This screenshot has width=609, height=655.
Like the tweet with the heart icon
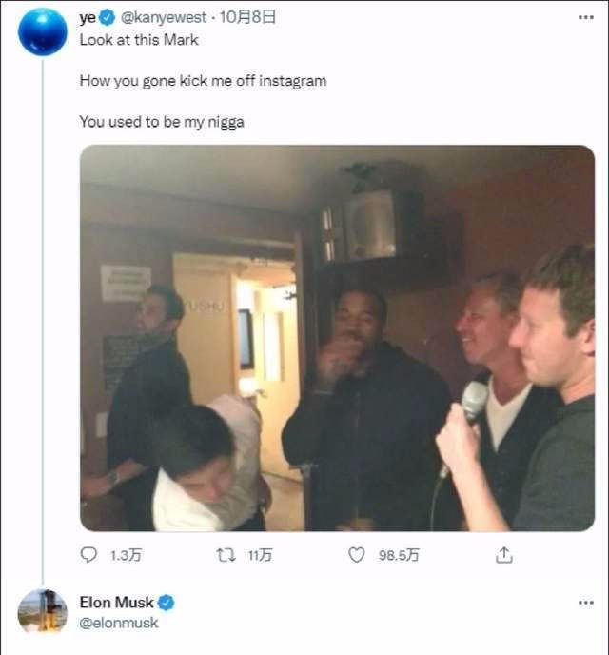pyautogui.click(x=357, y=554)
